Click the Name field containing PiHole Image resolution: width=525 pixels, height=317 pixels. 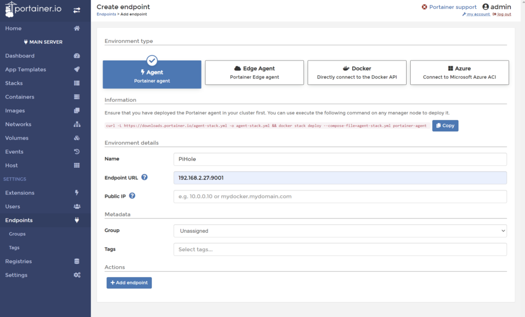click(x=340, y=159)
